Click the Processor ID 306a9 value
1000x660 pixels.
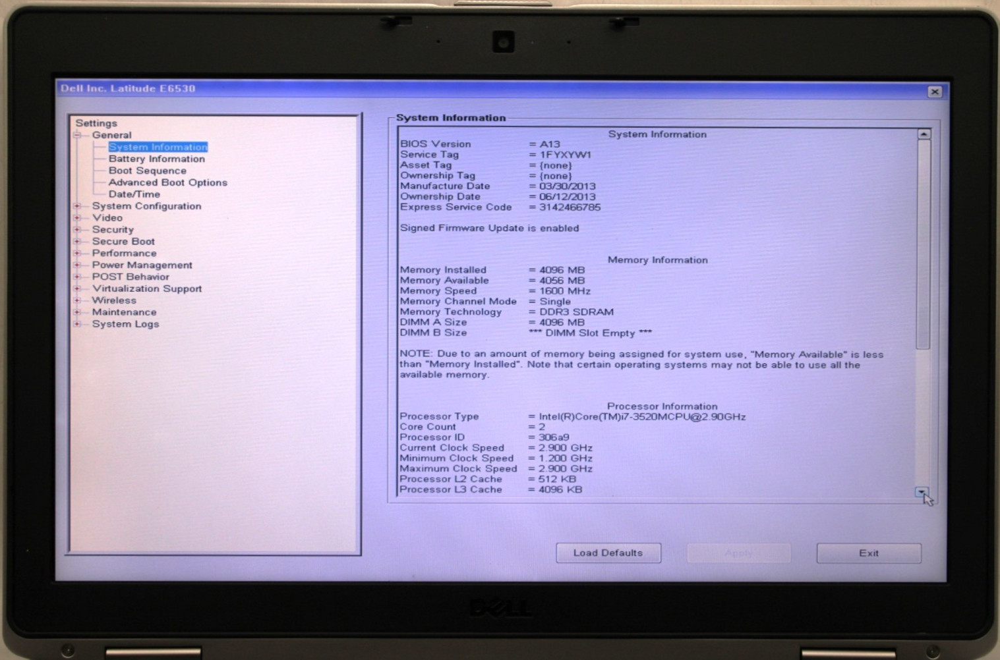pyautogui.click(x=554, y=437)
